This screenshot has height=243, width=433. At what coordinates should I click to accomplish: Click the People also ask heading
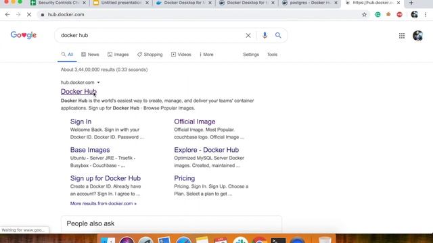tap(90, 223)
